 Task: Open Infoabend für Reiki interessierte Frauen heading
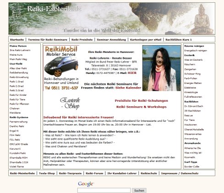(x=78, y=117)
